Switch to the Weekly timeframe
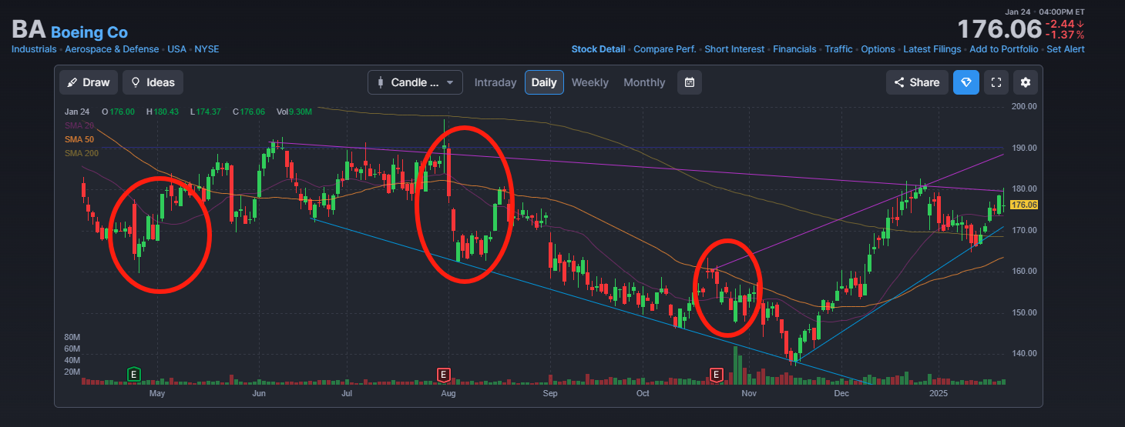Image resolution: width=1125 pixels, height=427 pixels. 589,82
